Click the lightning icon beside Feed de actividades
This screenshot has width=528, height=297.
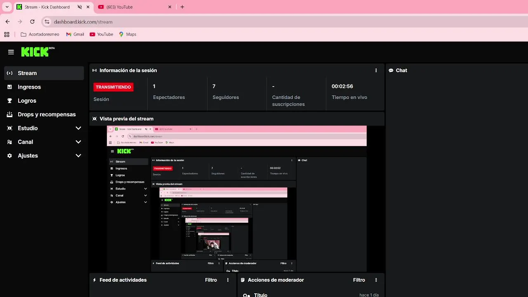coord(94,280)
